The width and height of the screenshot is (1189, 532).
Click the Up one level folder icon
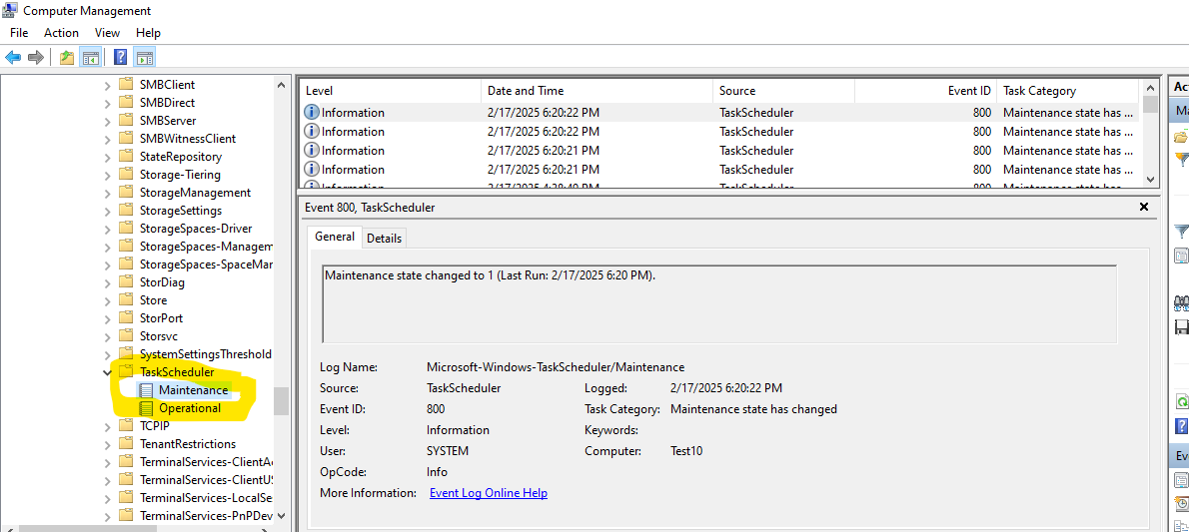coord(68,58)
